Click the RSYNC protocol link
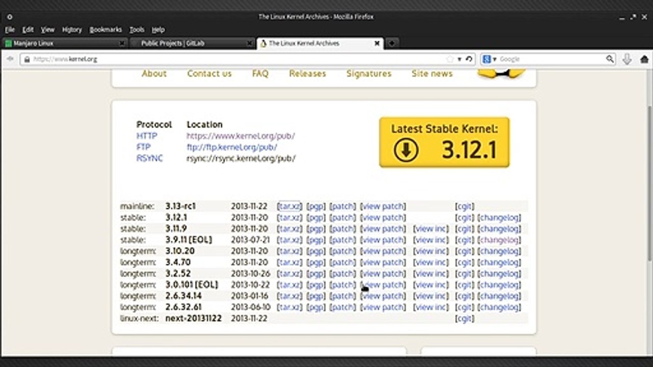 click(149, 159)
